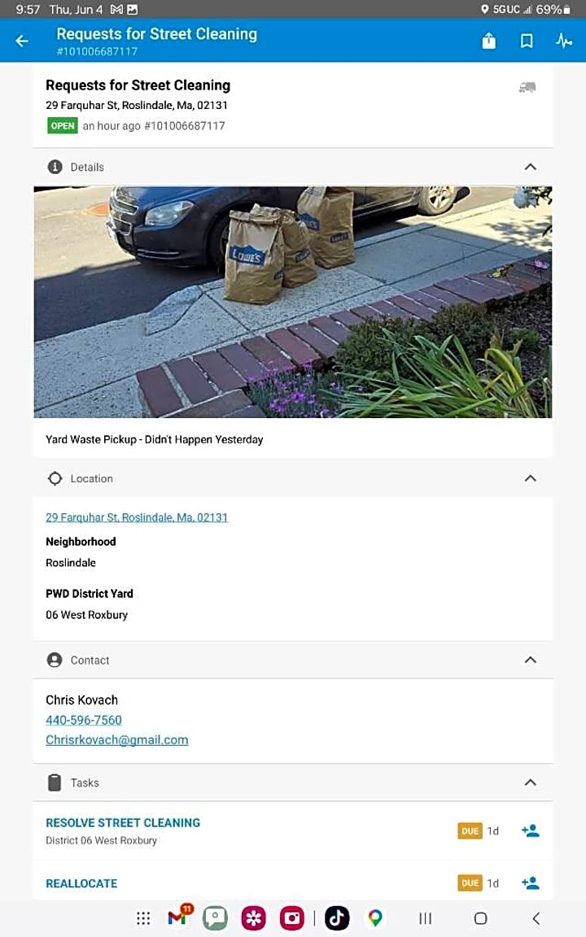586x937 pixels.
Task: Tap the Location crosshair icon
Action: [55, 478]
